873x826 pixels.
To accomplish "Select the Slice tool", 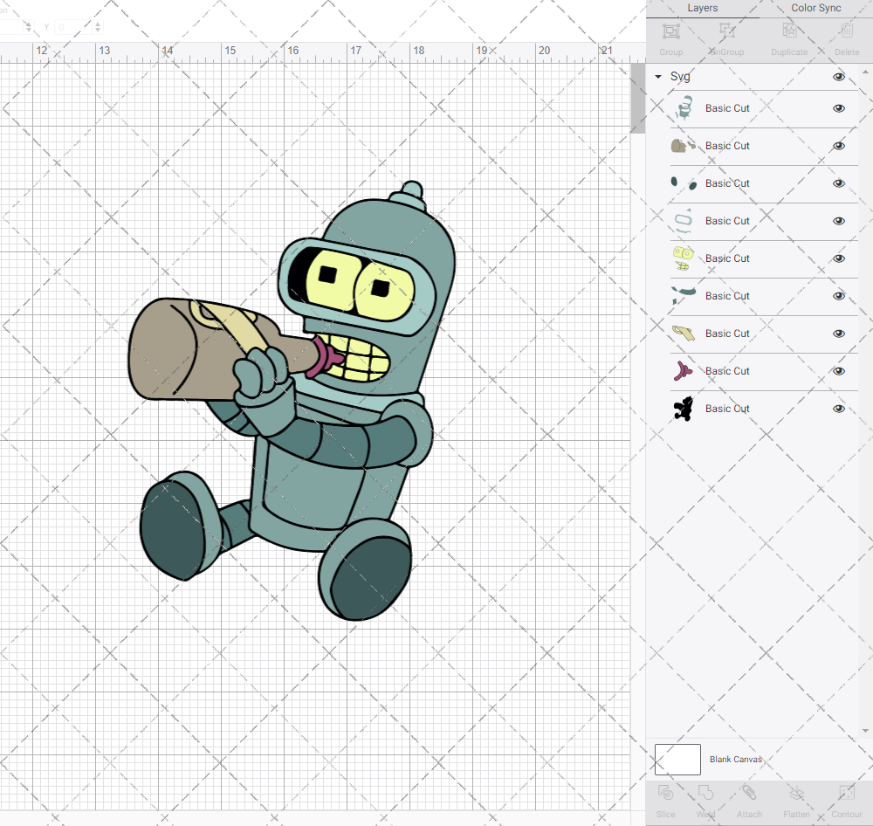I will point(666,793).
